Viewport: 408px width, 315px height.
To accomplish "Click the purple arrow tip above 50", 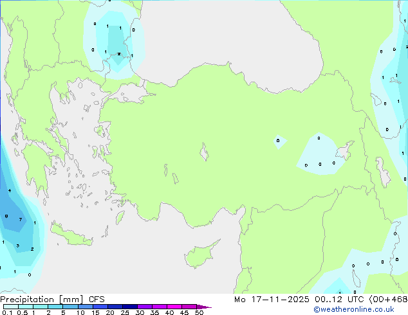I will [x=204, y=307].
